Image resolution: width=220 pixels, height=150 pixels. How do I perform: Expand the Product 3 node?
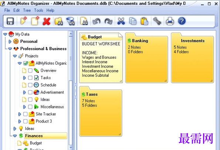20,121
